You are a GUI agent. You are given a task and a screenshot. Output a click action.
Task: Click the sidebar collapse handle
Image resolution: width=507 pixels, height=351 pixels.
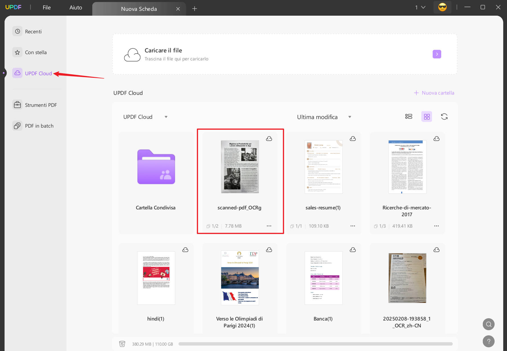coord(4,73)
